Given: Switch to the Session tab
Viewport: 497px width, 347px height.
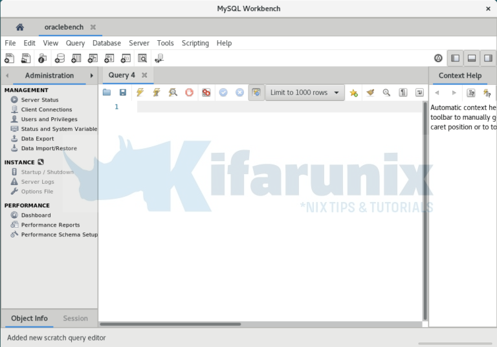Looking at the screenshot, I should [75, 318].
